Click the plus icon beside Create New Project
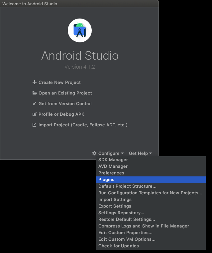 (35, 82)
